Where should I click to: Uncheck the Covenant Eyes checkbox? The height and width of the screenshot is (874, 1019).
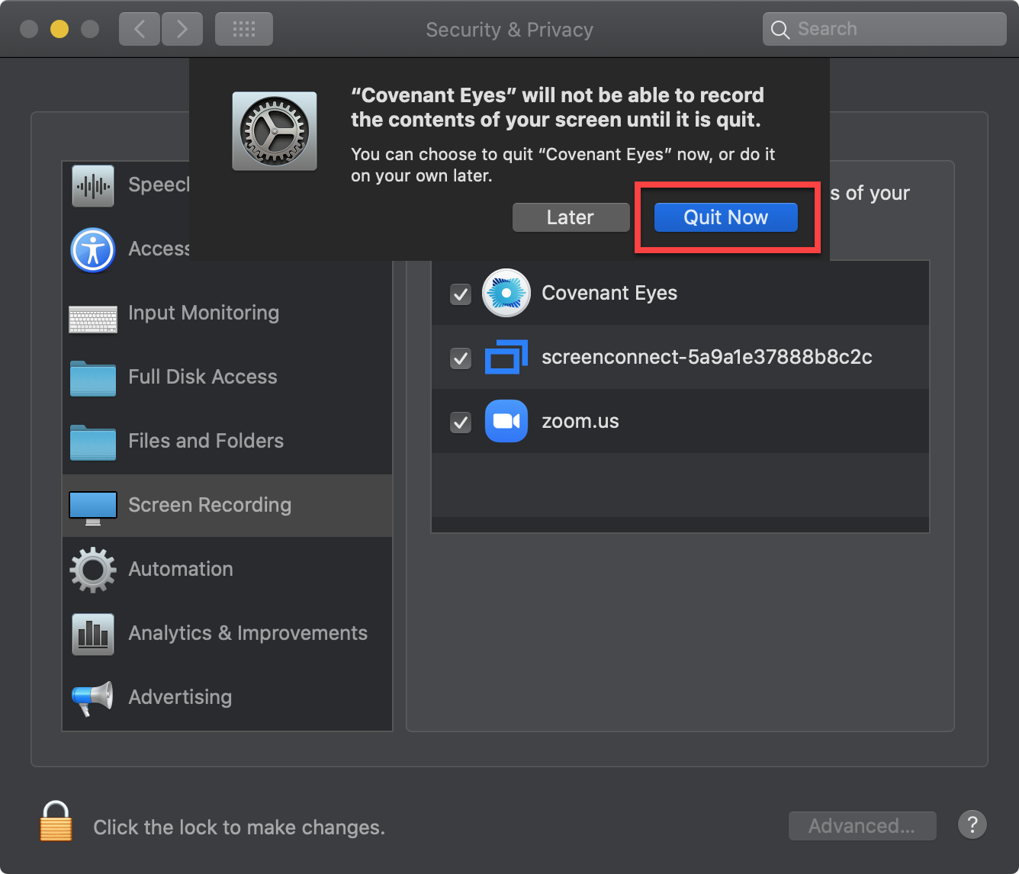(461, 294)
